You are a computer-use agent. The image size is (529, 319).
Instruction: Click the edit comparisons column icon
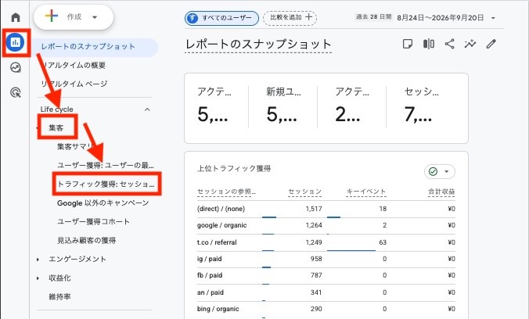[x=429, y=44]
